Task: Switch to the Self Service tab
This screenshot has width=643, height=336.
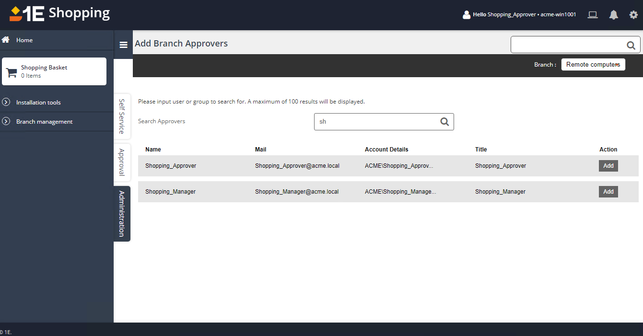Action: (x=122, y=116)
